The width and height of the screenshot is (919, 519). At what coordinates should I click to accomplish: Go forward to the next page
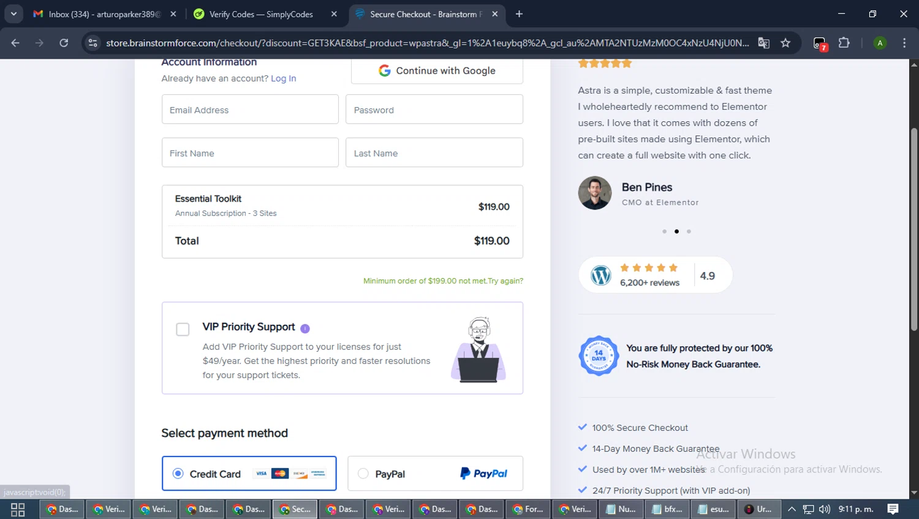pos(39,43)
